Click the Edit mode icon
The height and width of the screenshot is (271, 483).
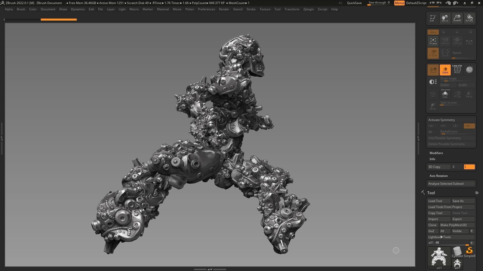[433, 18]
